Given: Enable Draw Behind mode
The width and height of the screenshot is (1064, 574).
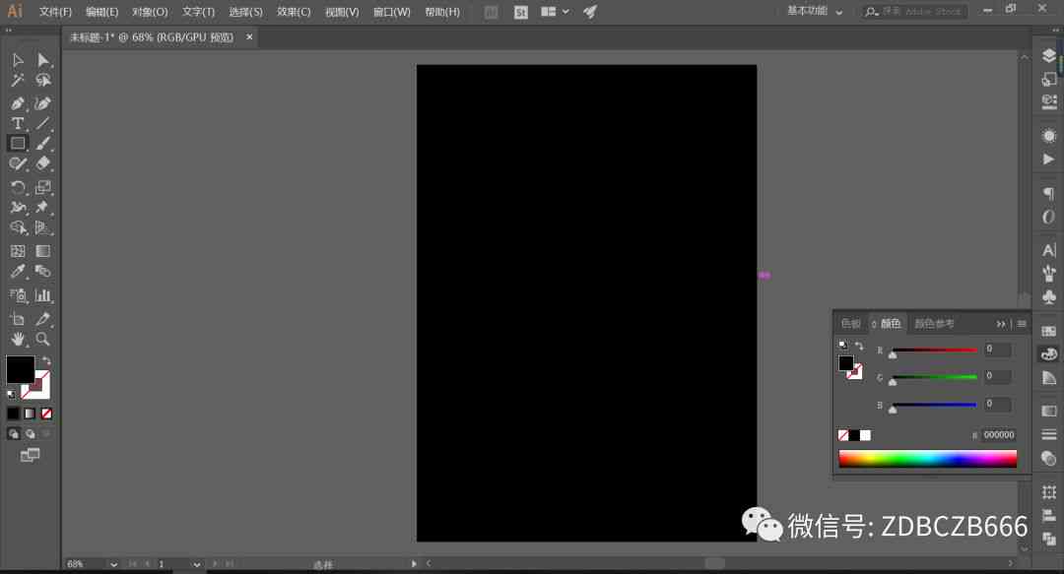Looking at the screenshot, I should pyautogui.click(x=30, y=433).
